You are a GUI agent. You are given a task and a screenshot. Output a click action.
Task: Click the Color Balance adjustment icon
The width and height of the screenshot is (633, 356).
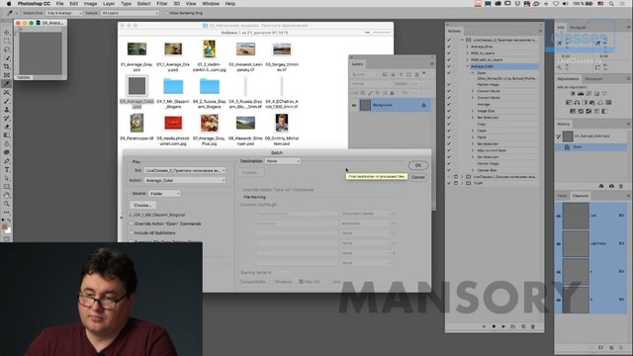click(x=577, y=103)
